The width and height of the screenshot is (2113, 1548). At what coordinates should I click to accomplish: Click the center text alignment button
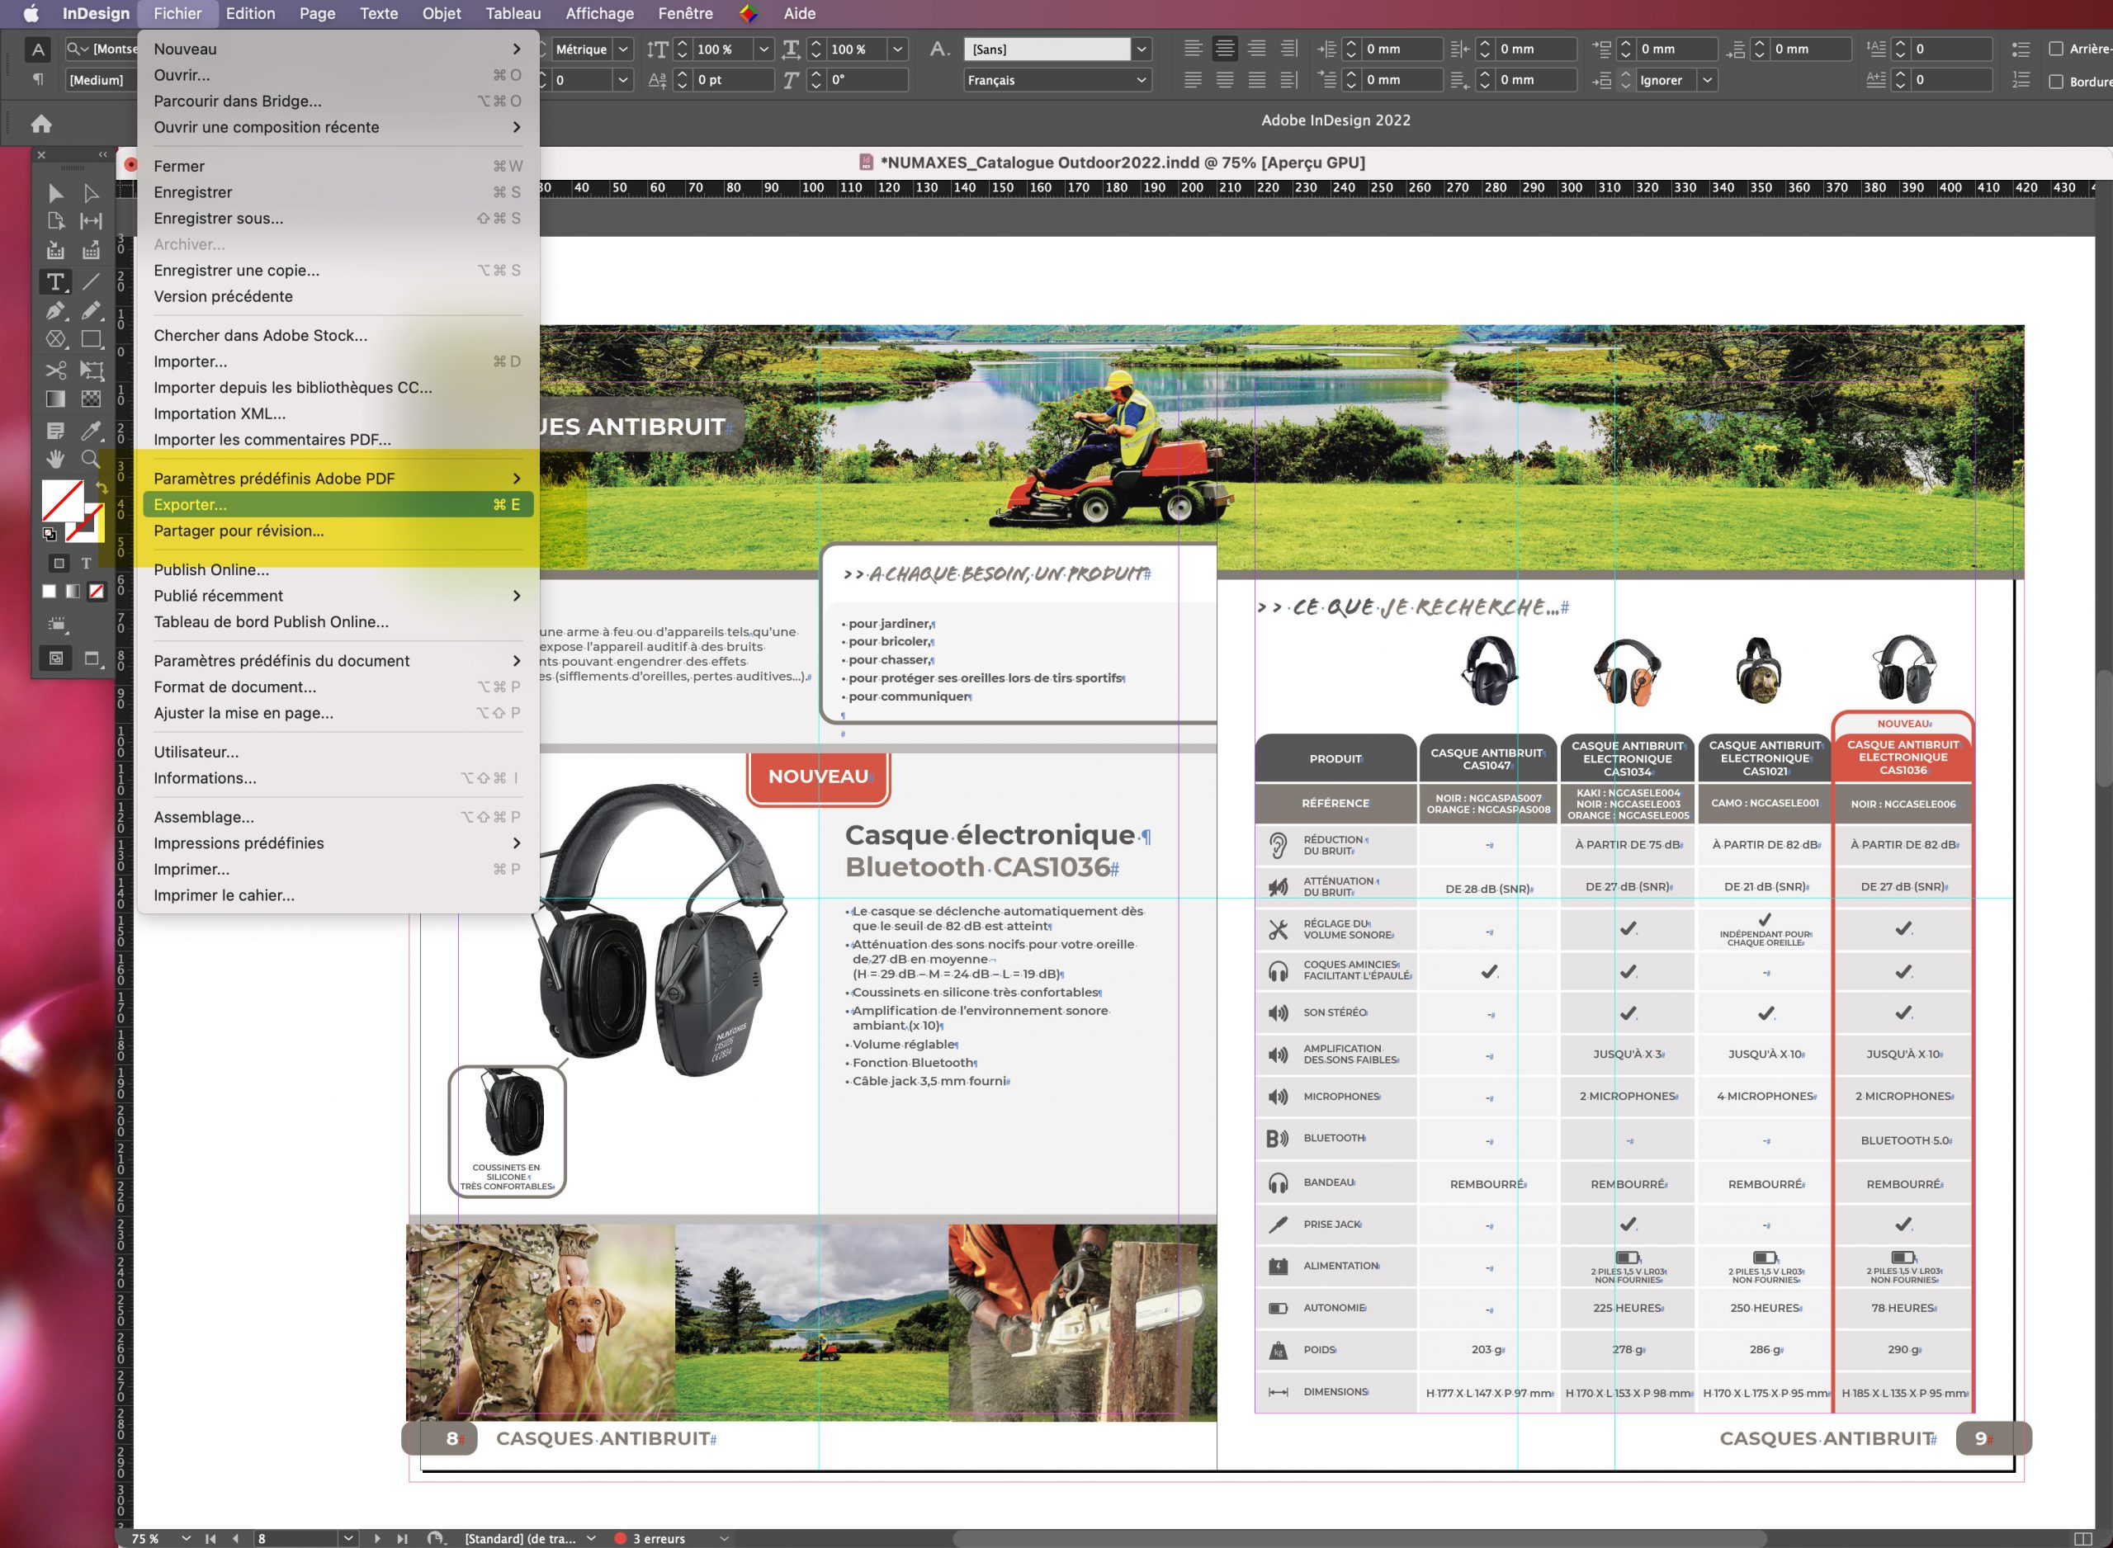[x=1225, y=49]
